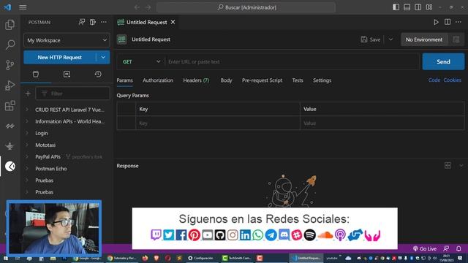This screenshot has width=468, height=263.
Task: Open the Windows Start button on taskbar
Action: click(6, 258)
